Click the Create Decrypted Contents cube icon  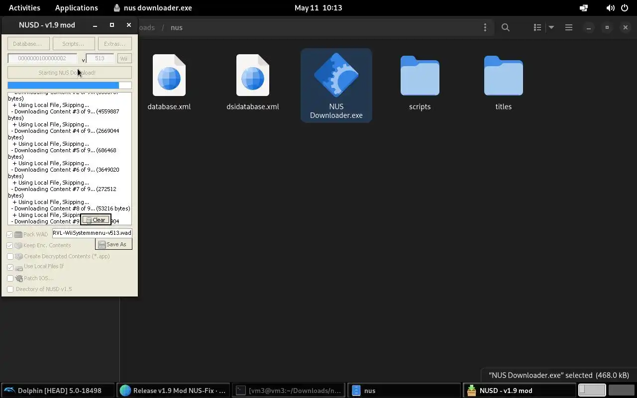point(19,256)
